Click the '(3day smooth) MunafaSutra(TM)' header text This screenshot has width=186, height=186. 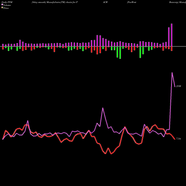[x=48, y=2]
